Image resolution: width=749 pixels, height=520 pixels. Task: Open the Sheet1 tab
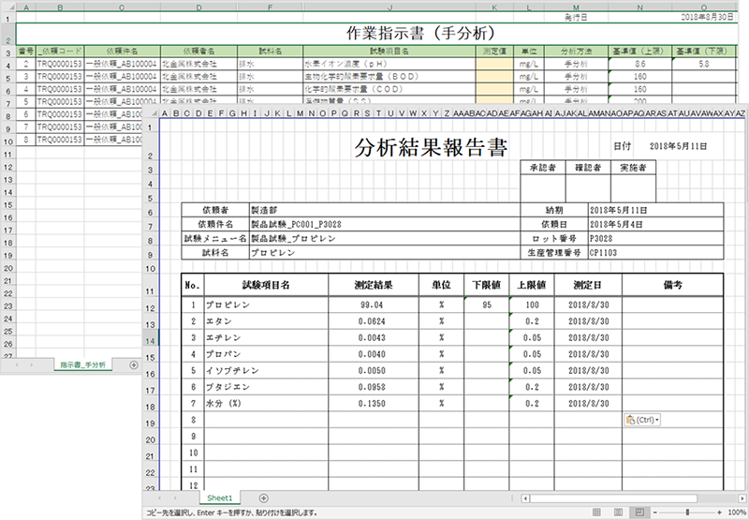pos(220,498)
